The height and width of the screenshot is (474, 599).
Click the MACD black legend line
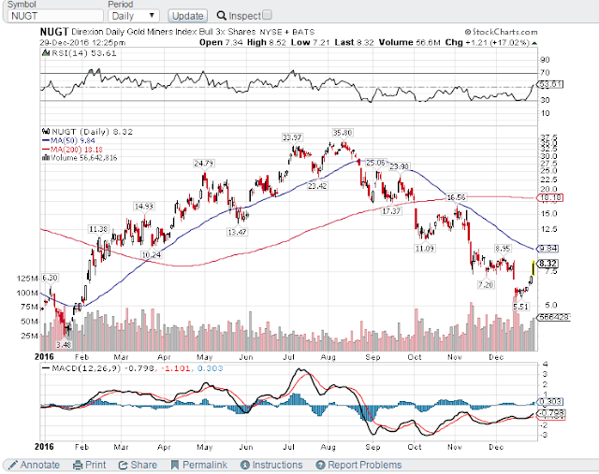46,368
